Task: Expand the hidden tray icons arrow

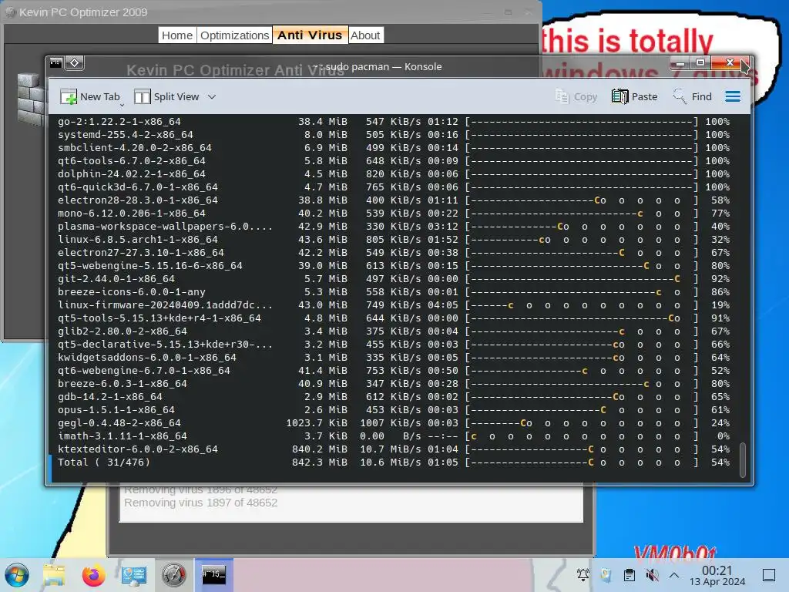Action: tap(674, 575)
